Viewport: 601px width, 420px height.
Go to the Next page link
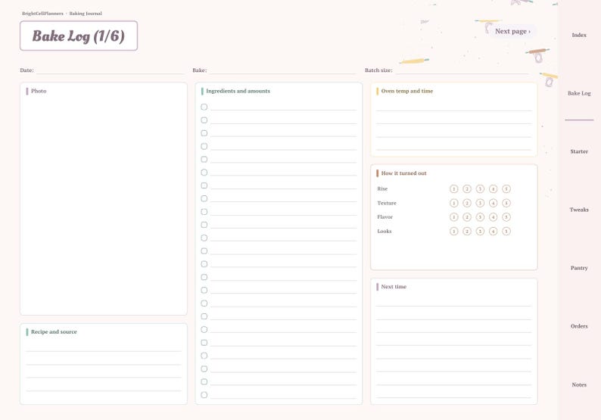(x=512, y=32)
